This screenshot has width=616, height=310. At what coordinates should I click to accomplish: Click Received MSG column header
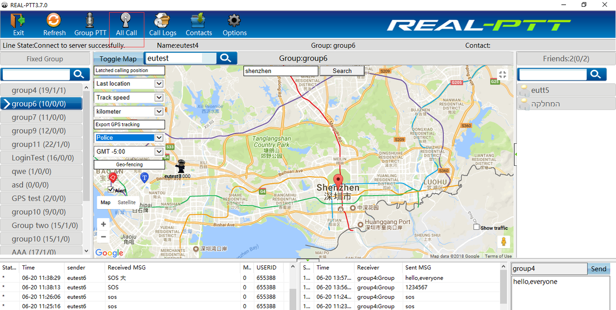coord(173,267)
